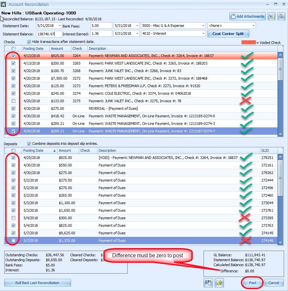Open Add Attachments with the paper clip
The width and height of the screenshot is (288, 291).
pos(247,16)
